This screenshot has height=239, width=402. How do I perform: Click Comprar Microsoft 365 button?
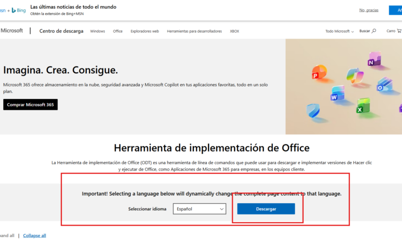[30, 104]
